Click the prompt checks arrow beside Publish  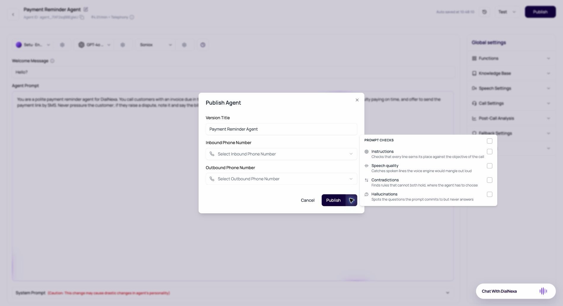tap(351, 200)
